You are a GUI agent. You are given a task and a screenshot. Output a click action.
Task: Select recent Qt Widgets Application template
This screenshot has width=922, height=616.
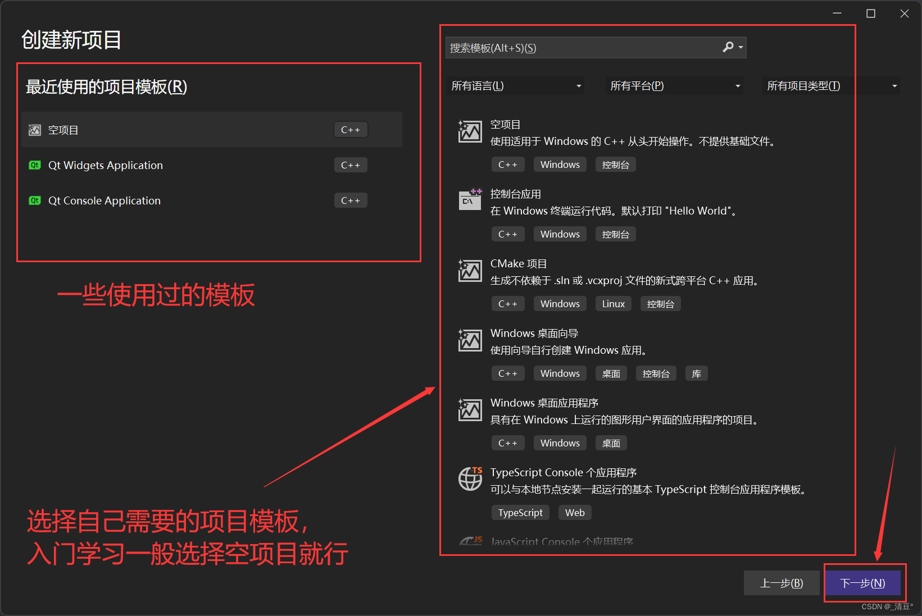pyautogui.click(x=212, y=165)
